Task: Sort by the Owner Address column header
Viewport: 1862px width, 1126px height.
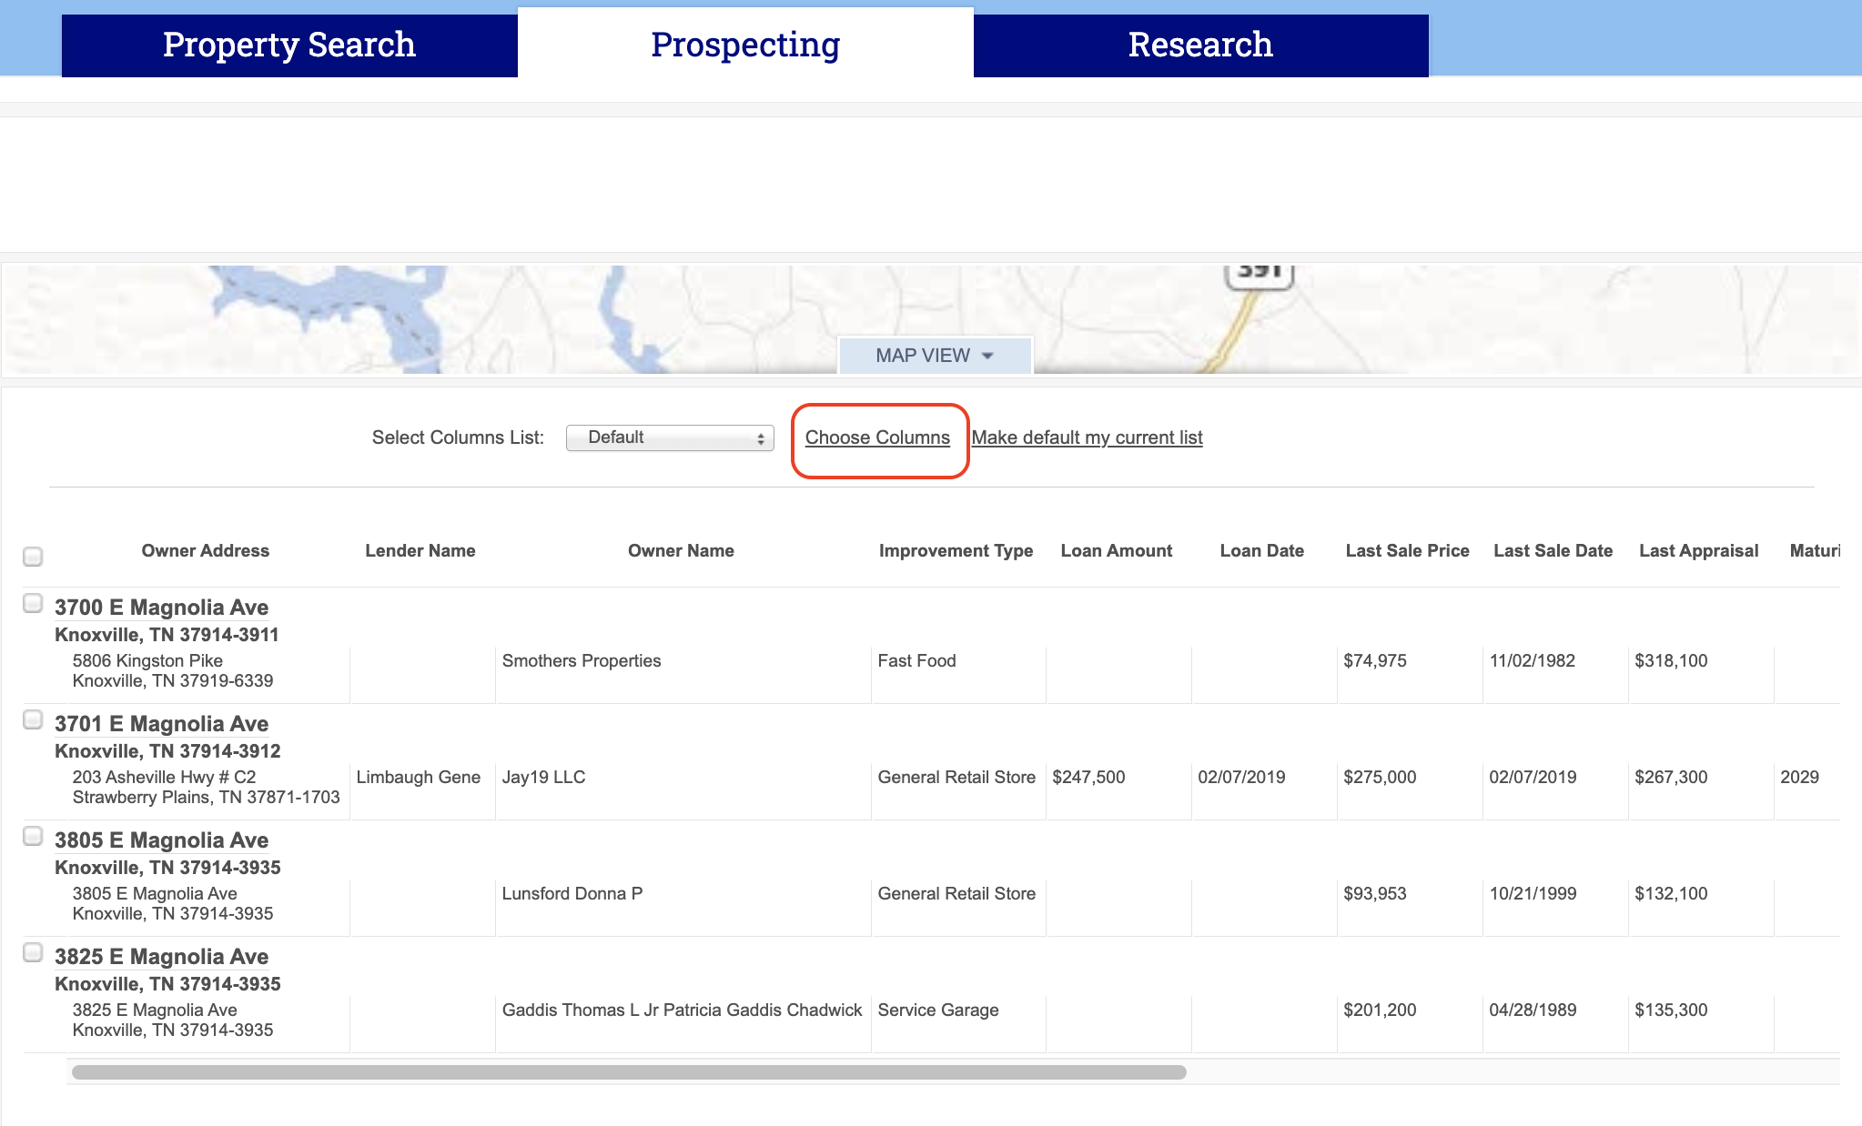Action: [206, 550]
